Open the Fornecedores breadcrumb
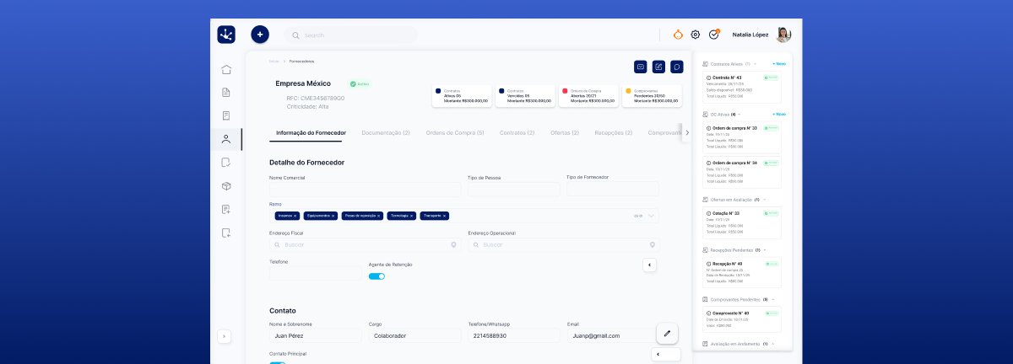The image size is (1013, 364). click(301, 62)
